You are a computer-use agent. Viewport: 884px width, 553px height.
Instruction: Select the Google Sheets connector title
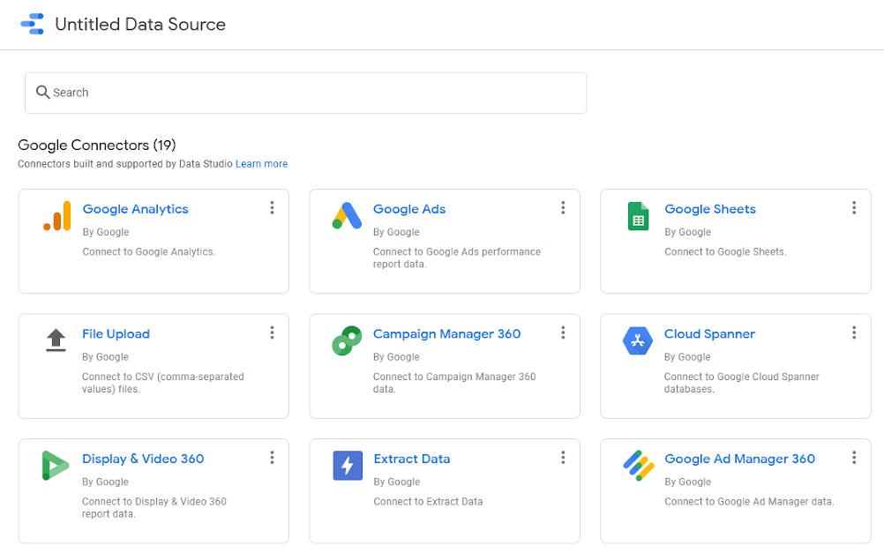click(710, 209)
